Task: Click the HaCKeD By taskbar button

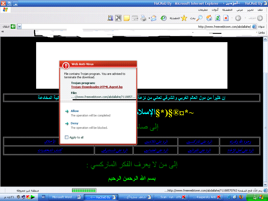Action: pos(101,197)
